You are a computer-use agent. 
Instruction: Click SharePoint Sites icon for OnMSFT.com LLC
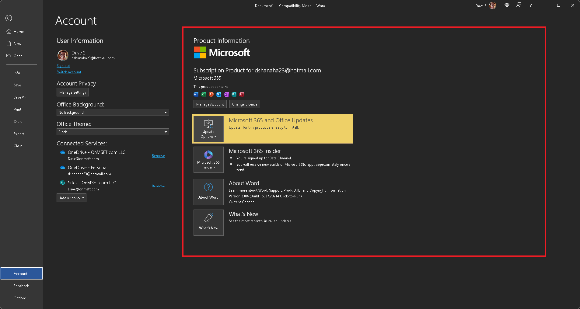coord(63,183)
